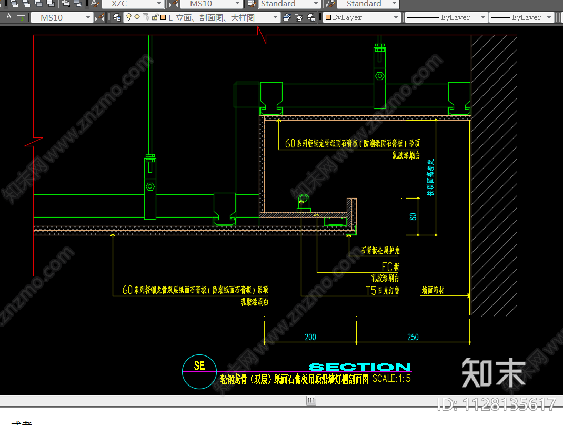The image size is (563, 425).
Task: Select the 轻钢龙骨(双层)纸面石膏板吊顶沿墙灯槽剖面图 title
Action: point(295,379)
